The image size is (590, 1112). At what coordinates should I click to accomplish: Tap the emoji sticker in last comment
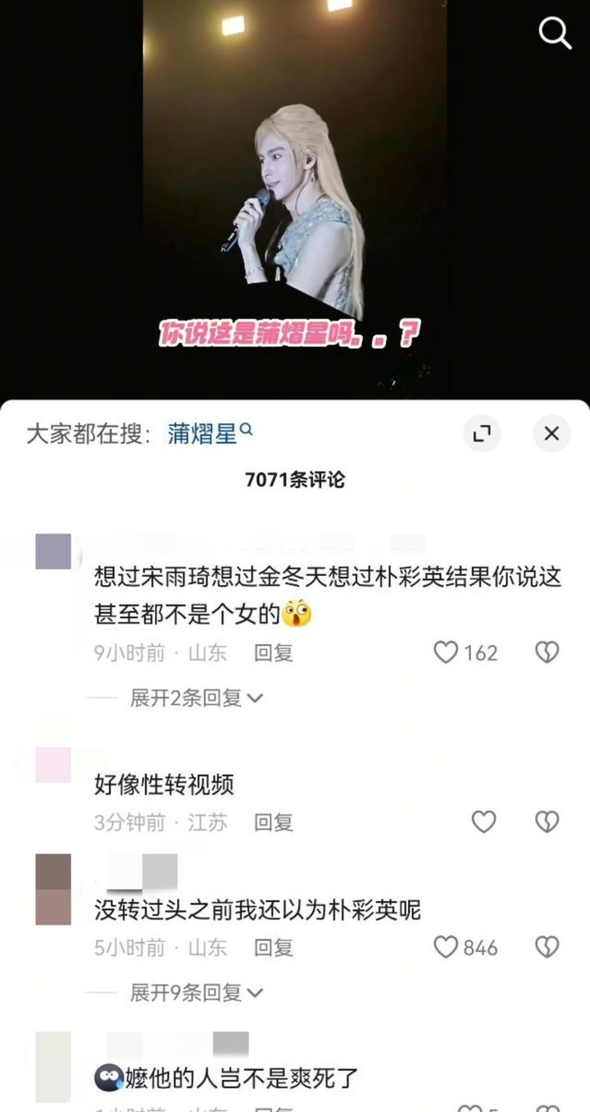pyautogui.click(x=109, y=1078)
